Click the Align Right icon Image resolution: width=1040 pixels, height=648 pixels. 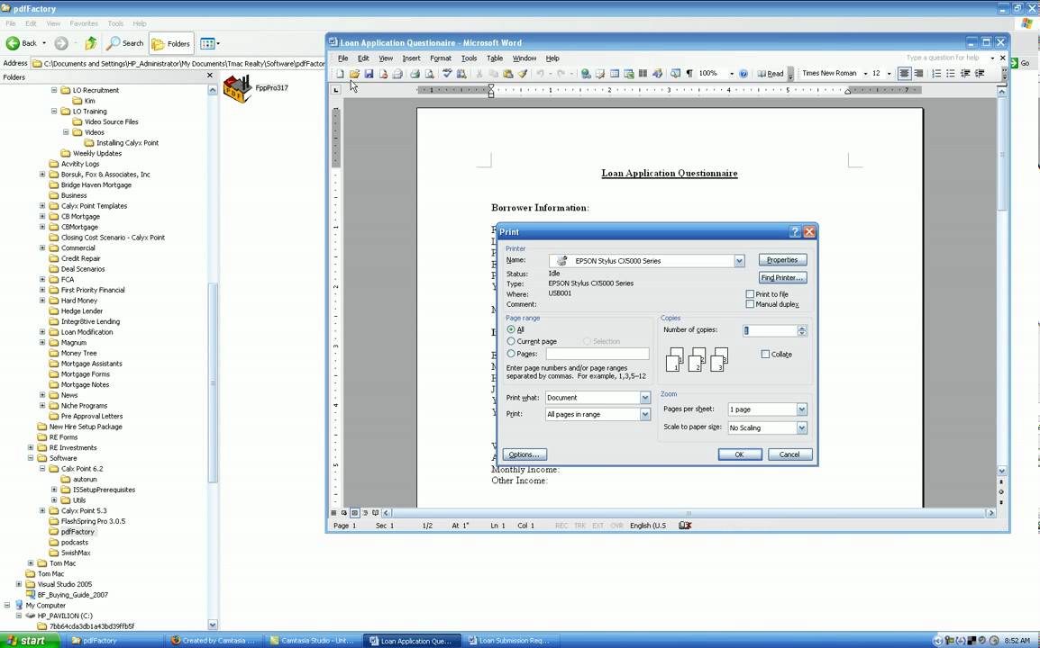pos(918,74)
